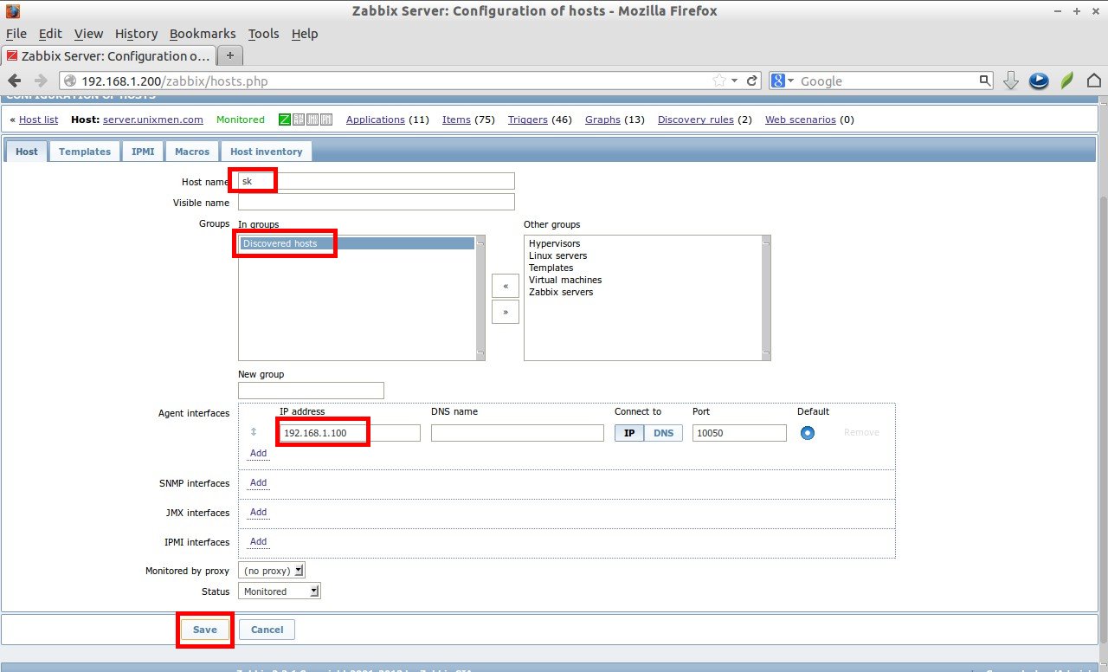Save the host configuration
1108x672 pixels.
point(204,630)
